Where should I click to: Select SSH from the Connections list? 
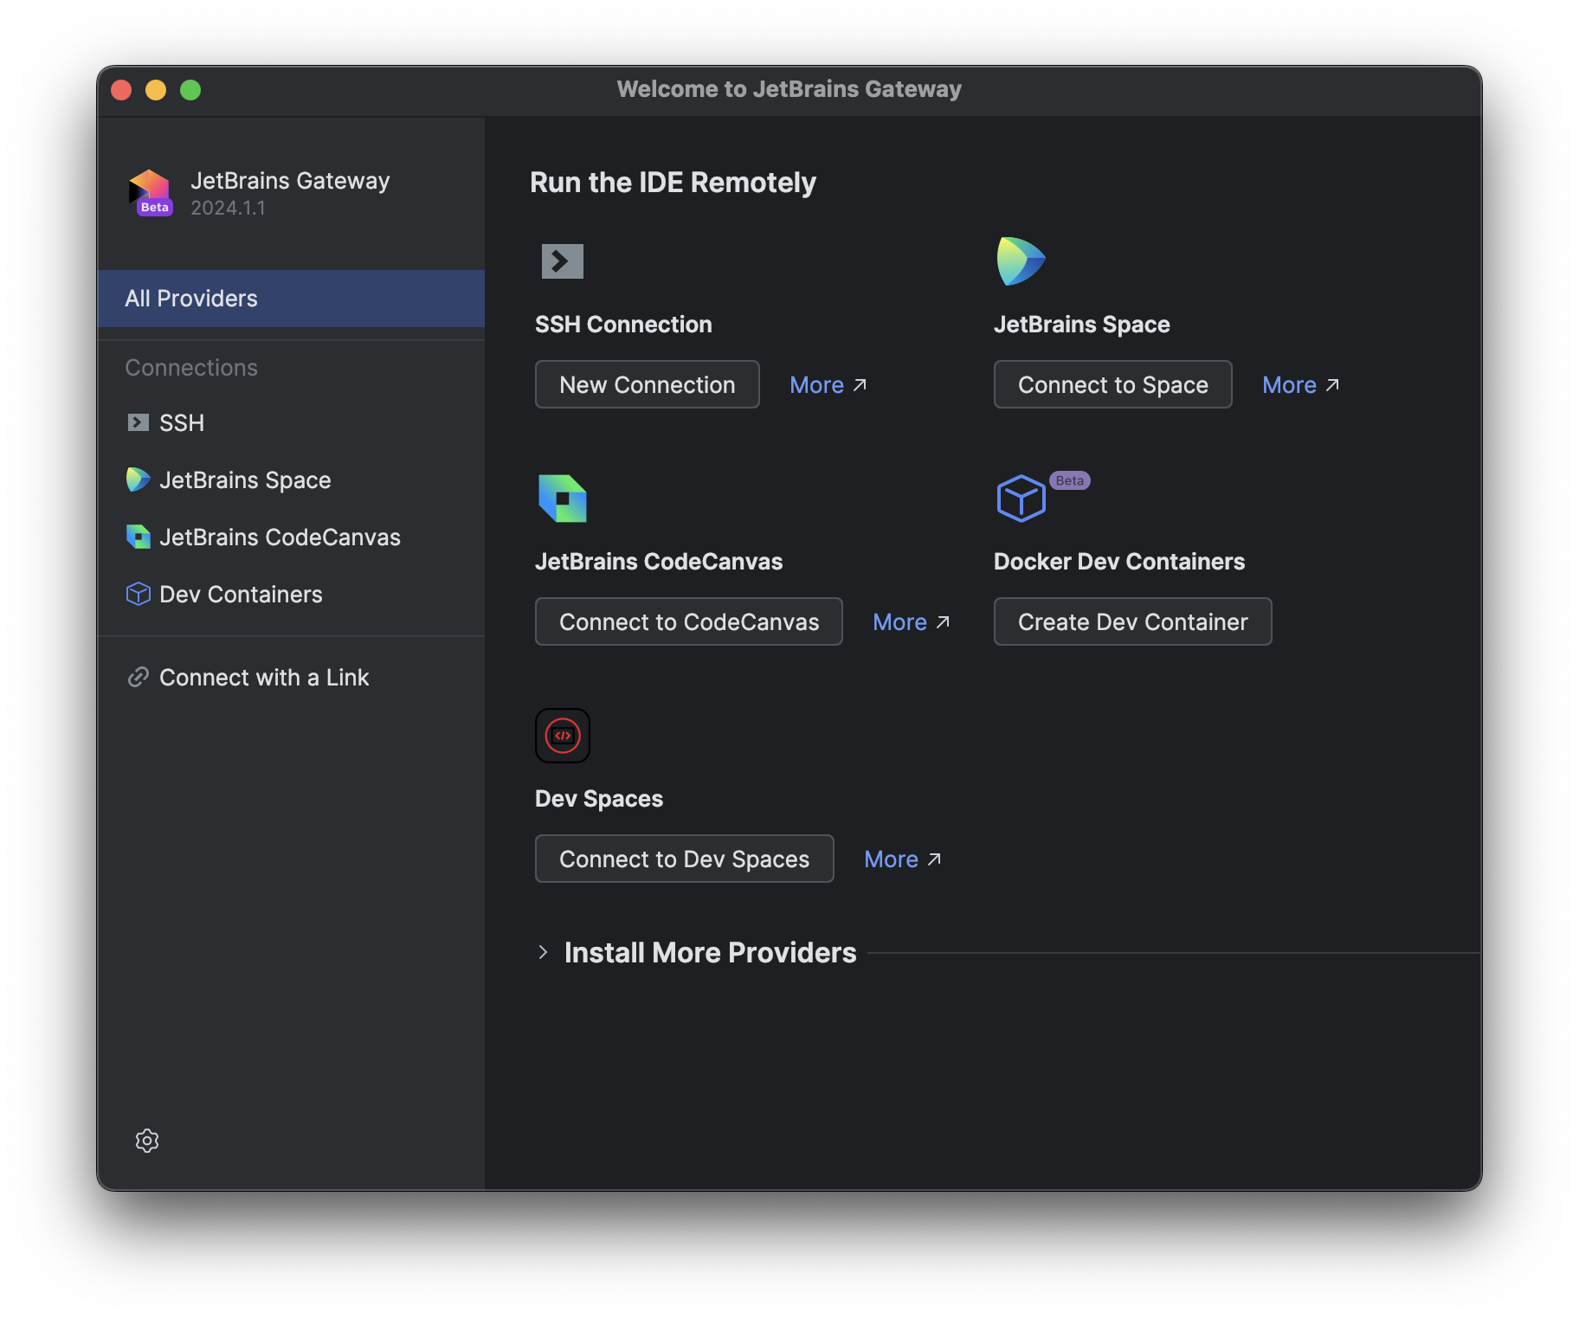coord(181,422)
